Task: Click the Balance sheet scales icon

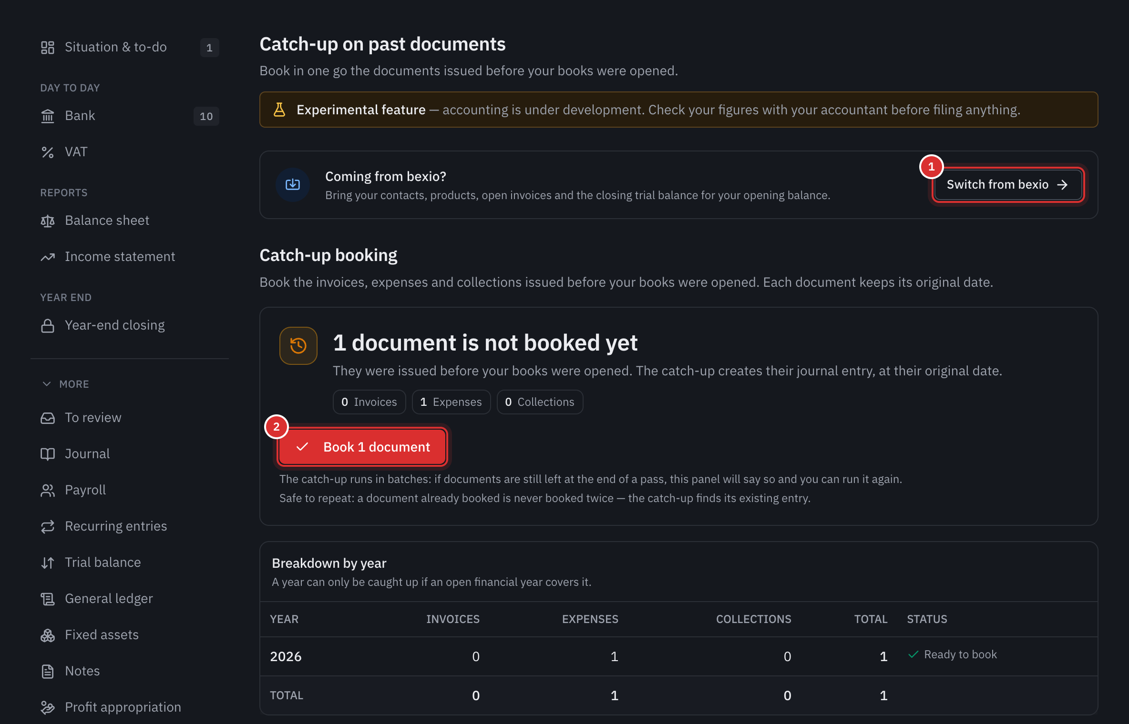Action: click(48, 221)
